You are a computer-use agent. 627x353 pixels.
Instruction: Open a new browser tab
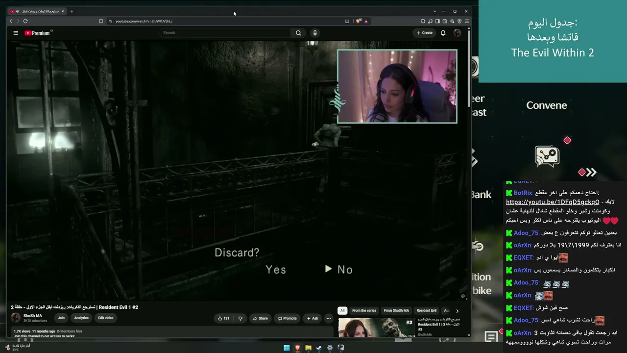[72, 11]
